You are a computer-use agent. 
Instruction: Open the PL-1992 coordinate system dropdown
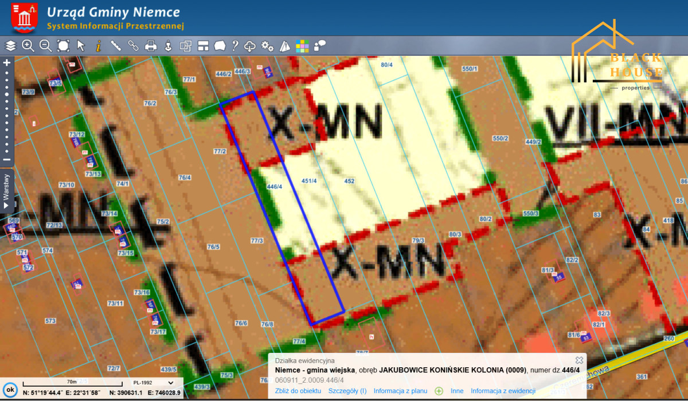point(153,382)
